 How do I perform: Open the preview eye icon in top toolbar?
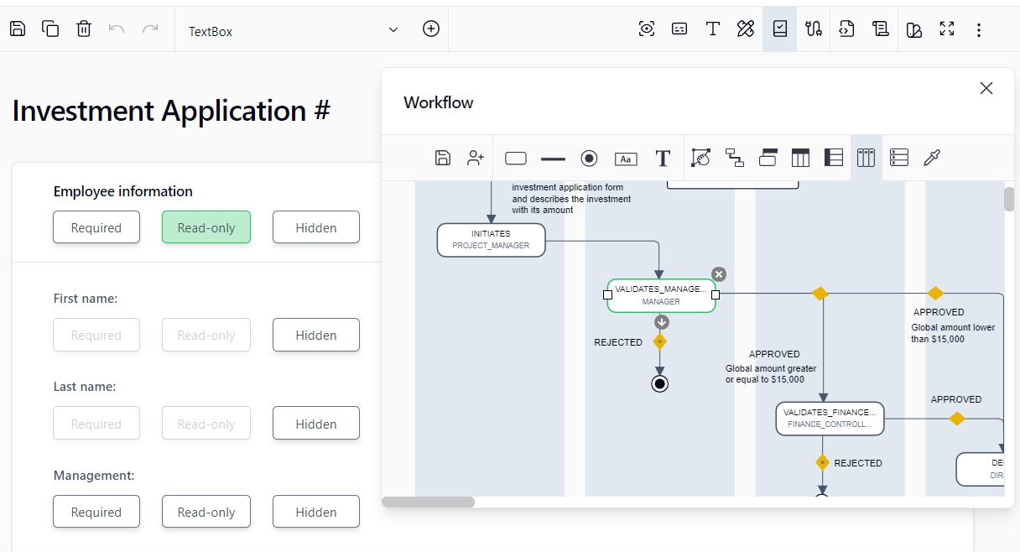(x=646, y=29)
